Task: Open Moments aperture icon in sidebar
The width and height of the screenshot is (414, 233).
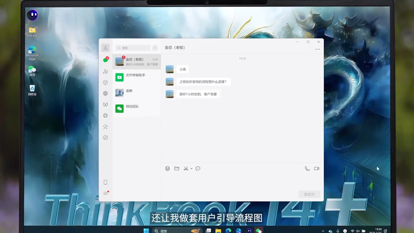Action: point(105,93)
